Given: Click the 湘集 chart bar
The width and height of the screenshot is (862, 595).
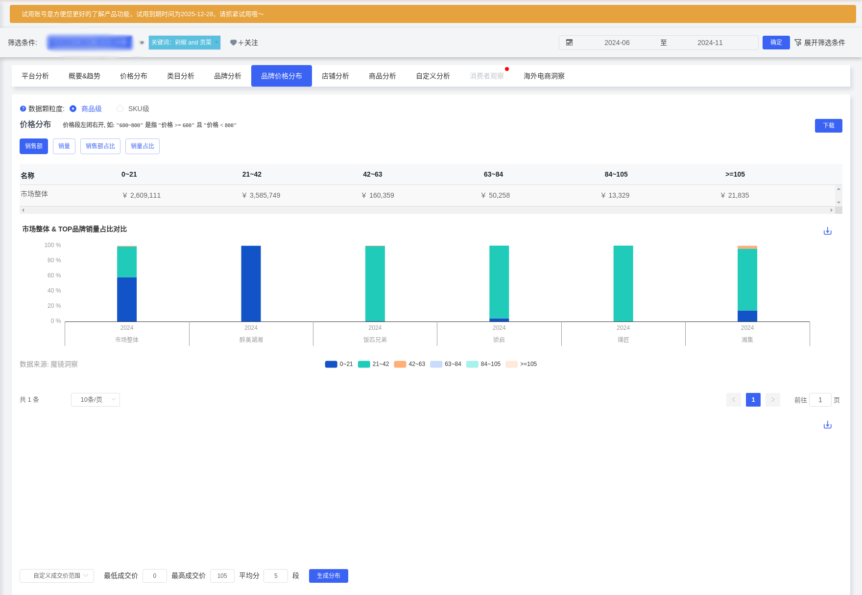Looking at the screenshot, I should [x=747, y=284].
